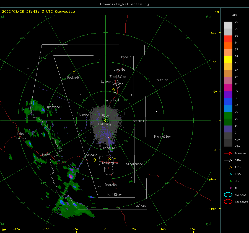Click the Lake Louise label
The image size is (249, 233).
(x=21, y=136)
